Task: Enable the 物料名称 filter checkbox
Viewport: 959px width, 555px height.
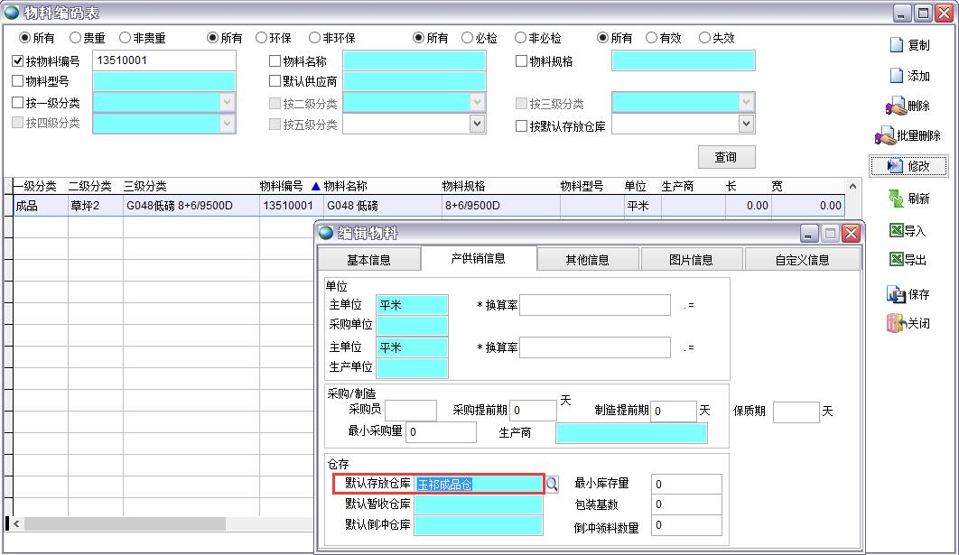Action: 275,61
